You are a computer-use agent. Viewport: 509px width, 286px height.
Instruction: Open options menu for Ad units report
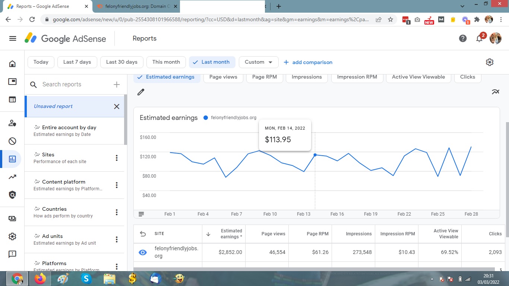point(117,239)
